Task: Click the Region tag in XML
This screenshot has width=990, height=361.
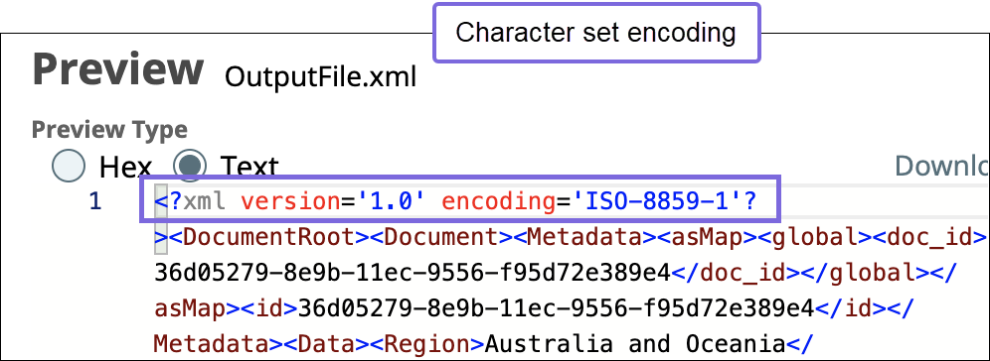Action: point(427,344)
